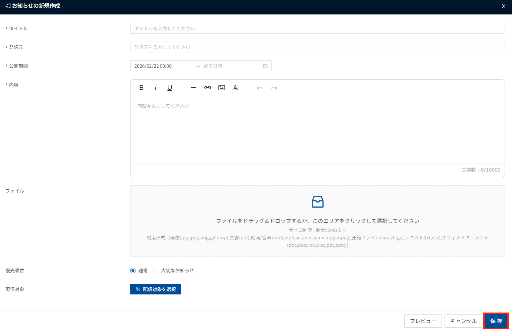Clear text formatting in editor
This screenshot has height=330, width=512.
(x=236, y=88)
